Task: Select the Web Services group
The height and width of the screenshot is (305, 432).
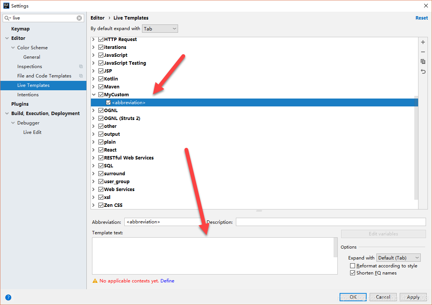Action: point(119,190)
